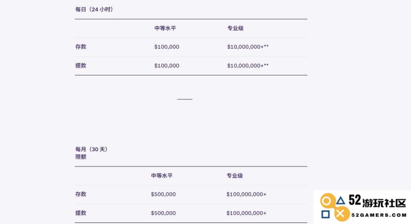The height and width of the screenshot is (224, 411).
Task: Select the daily 存款 row label
Action: coord(81,47)
